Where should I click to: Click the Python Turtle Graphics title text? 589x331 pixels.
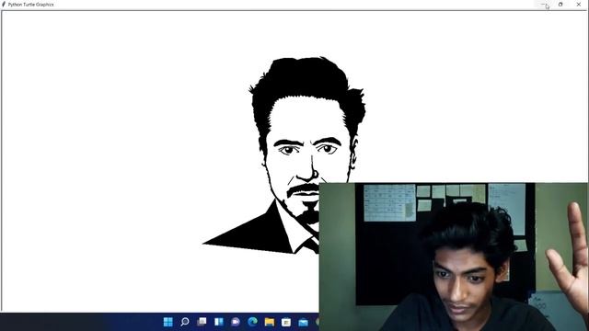pos(30,5)
